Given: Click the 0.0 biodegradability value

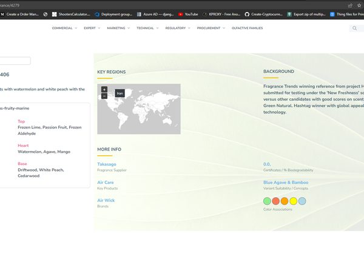Looking at the screenshot, I should (x=267, y=164).
